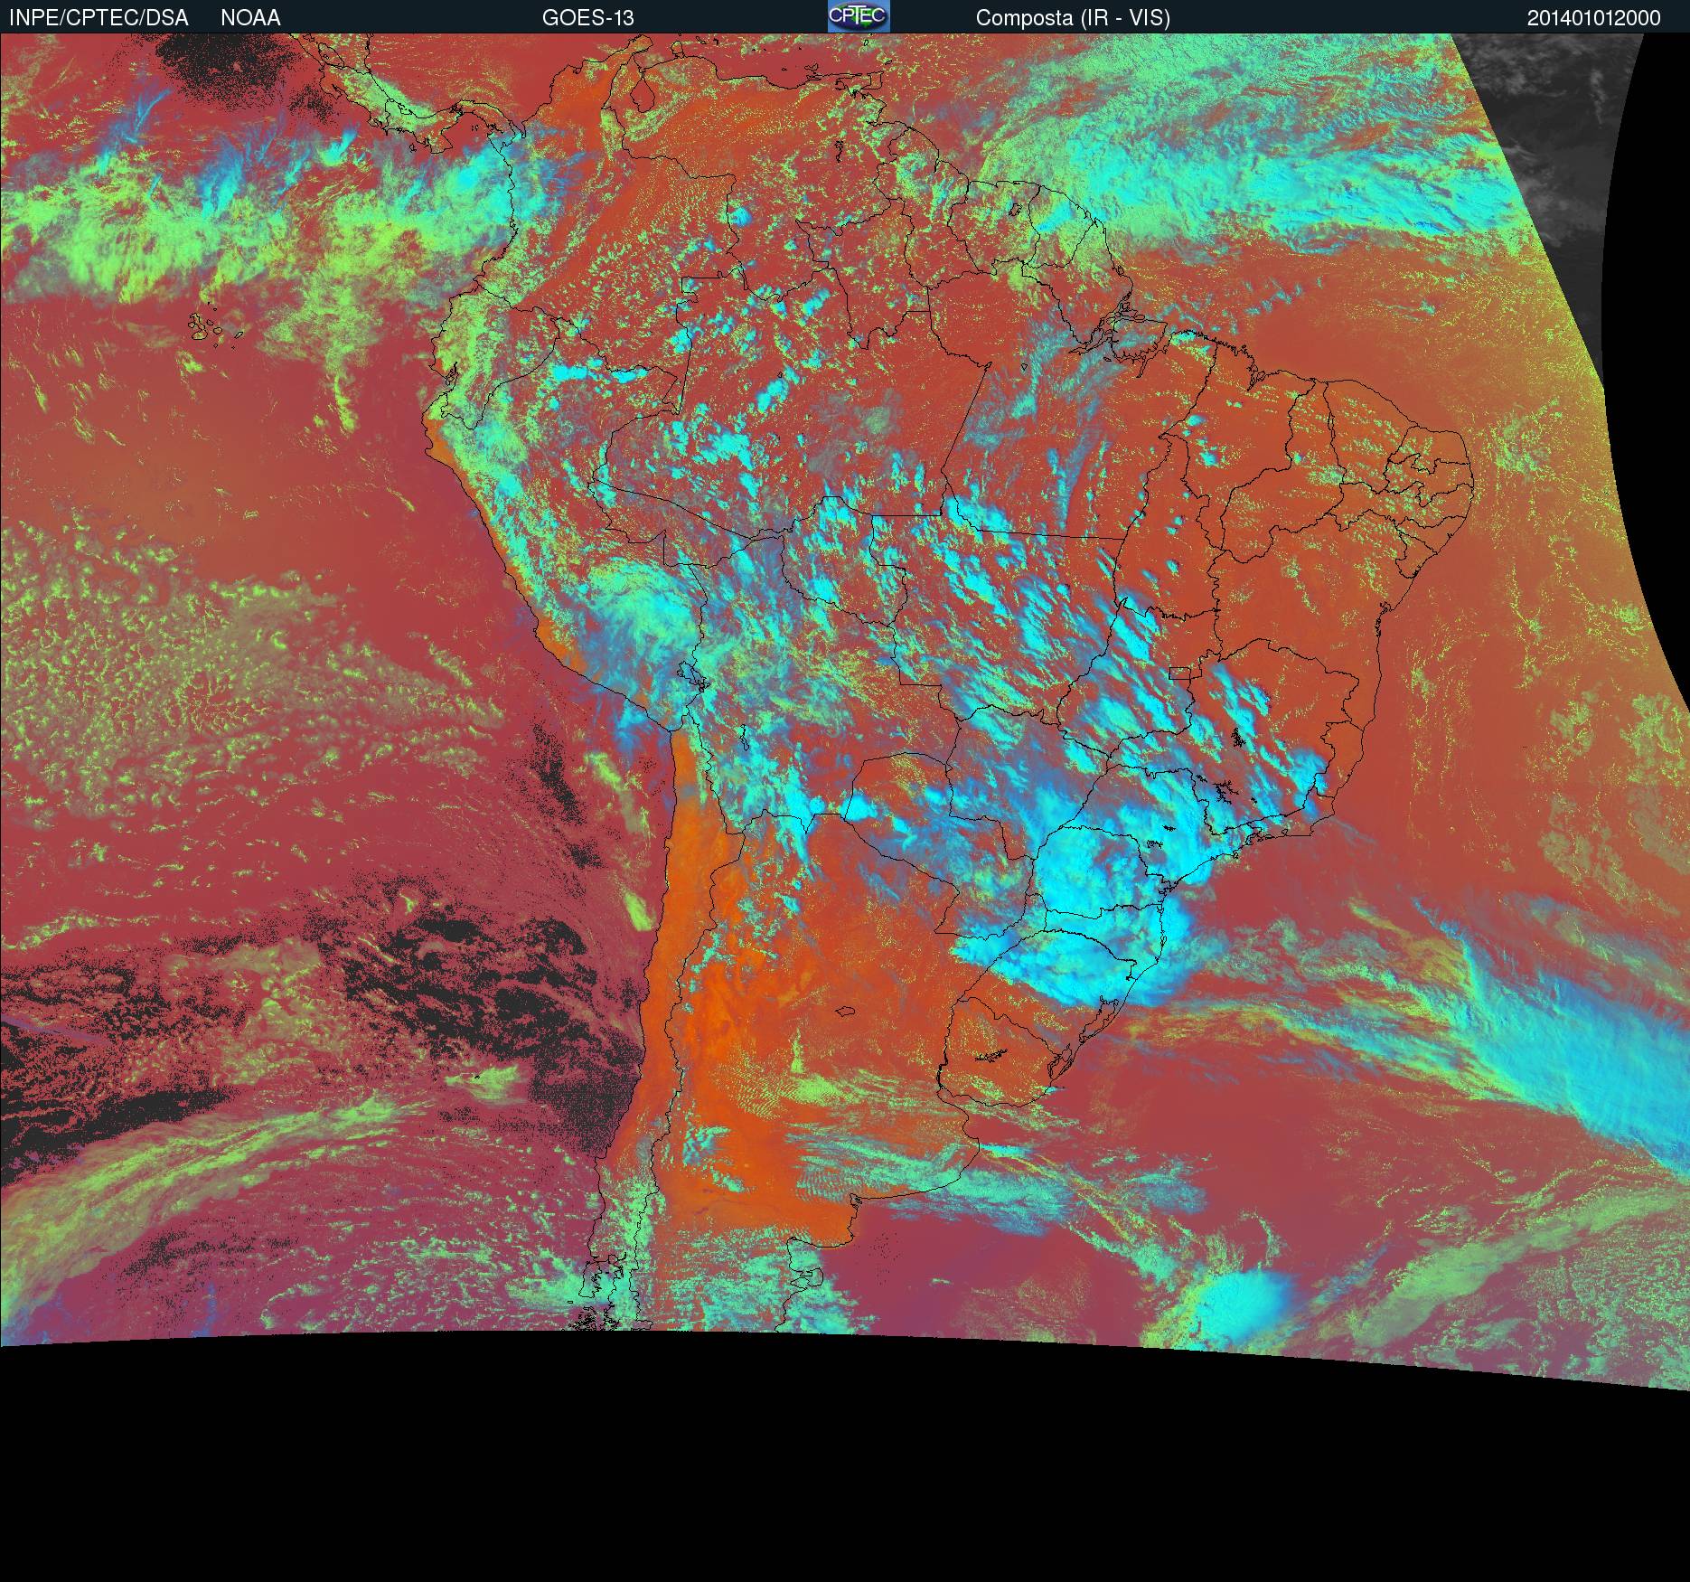Click the GOES-13 satellite label

tap(588, 18)
